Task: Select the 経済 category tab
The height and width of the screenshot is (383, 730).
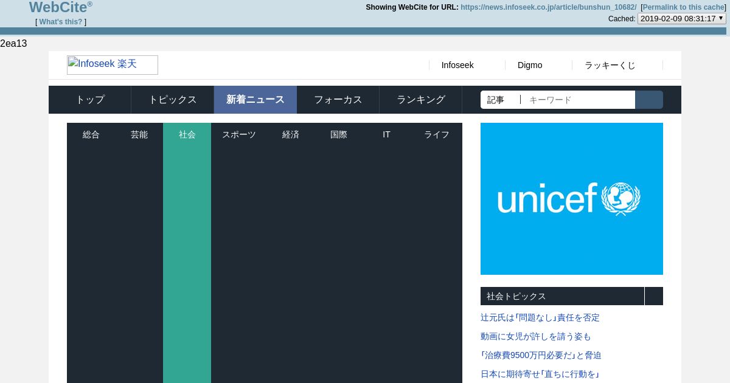Action: [291, 134]
